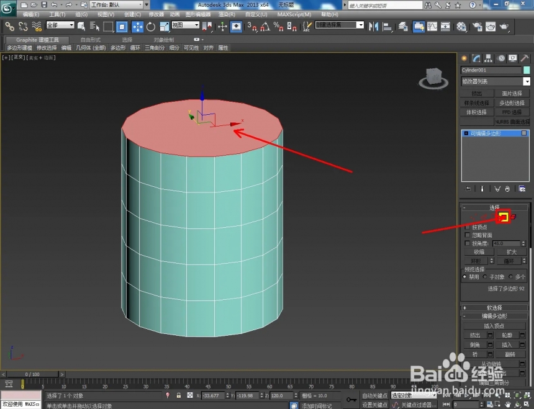The image size is (534, 409).
Task: Open Render Setup dialog
Action: (477, 26)
